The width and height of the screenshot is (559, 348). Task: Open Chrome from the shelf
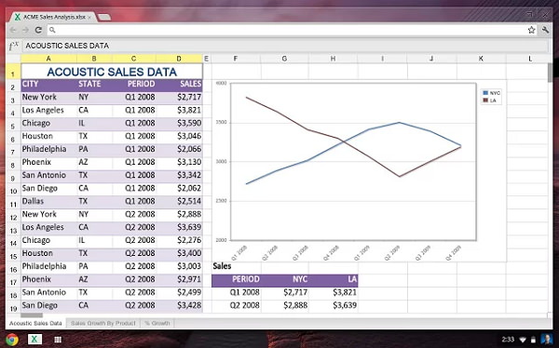pyautogui.click(x=12, y=340)
